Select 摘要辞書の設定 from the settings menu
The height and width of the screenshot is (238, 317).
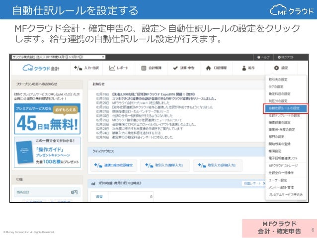coord(279,123)
